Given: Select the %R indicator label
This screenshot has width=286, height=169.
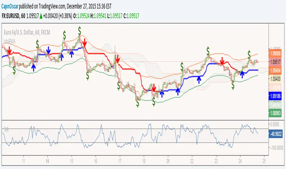Looking at the screenshot, I should [6, 130].
